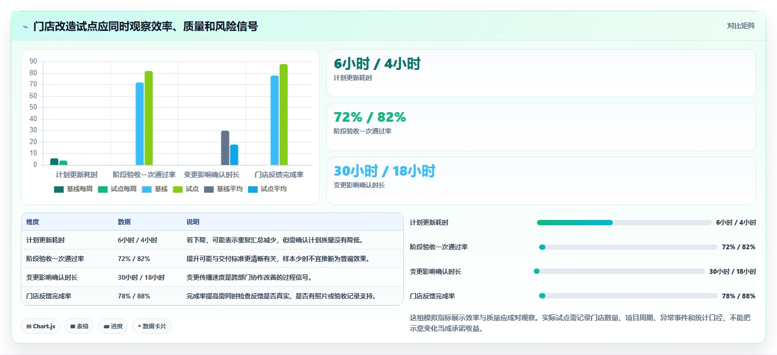Click the 变更影响确认时长 progress bar
Viewport: 777px width, 355px height.
pyautogui.click(x=619, y=271)
